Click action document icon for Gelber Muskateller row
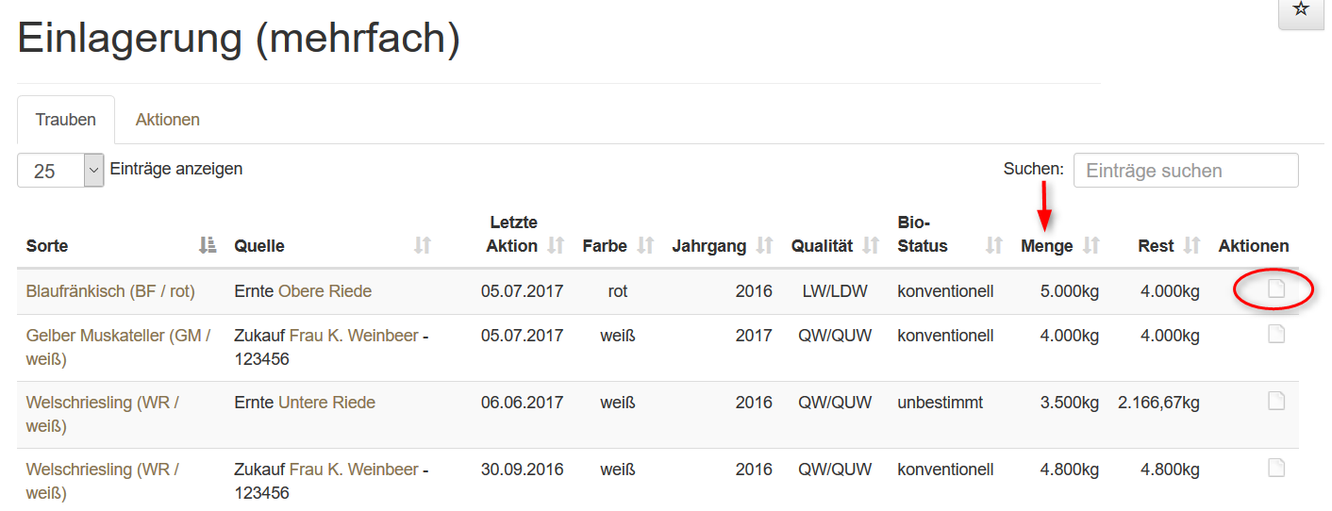The height and width of the screenshot is (511, 1332). (x=1275, y=334)
